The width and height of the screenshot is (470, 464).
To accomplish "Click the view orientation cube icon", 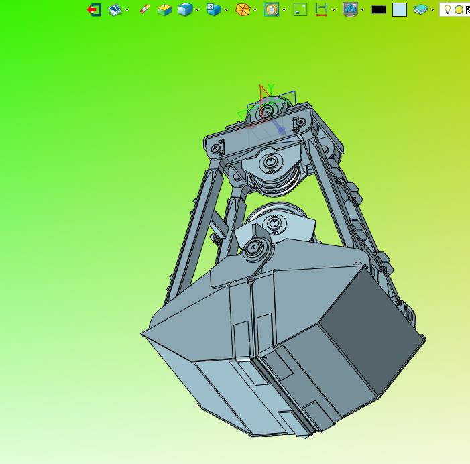I will [x=214, y=9].
